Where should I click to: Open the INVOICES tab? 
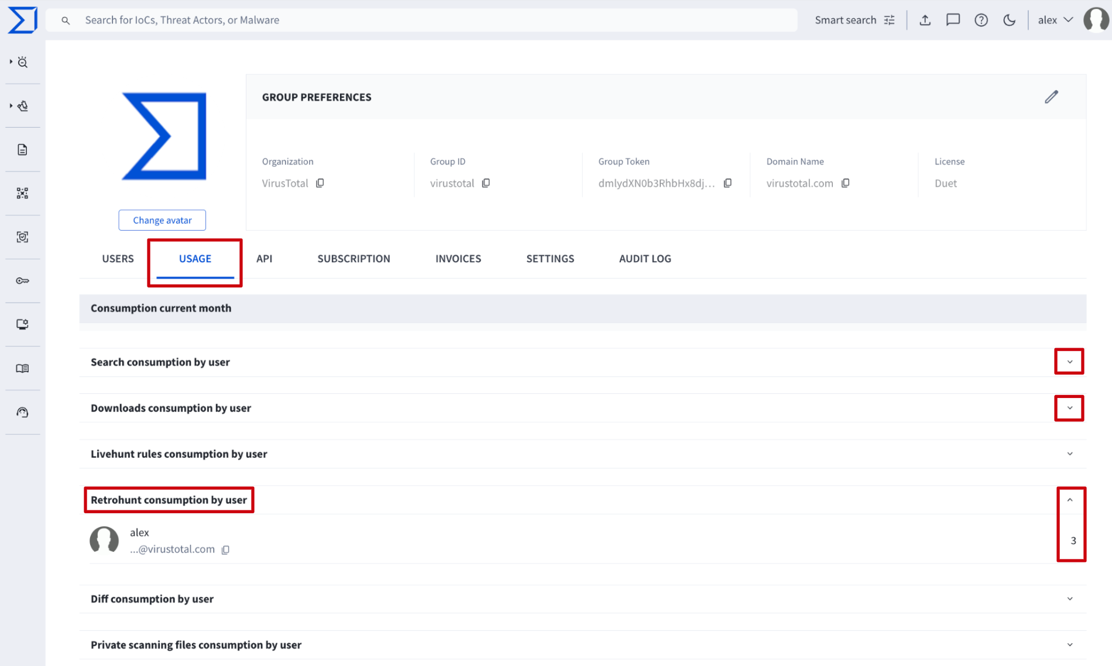458,258
